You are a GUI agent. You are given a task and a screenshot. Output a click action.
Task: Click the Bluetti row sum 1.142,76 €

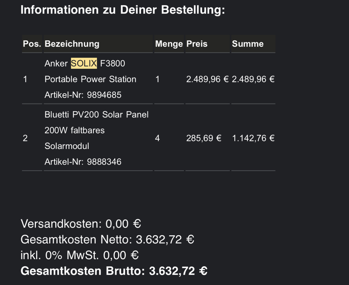[x=253, y=138]
